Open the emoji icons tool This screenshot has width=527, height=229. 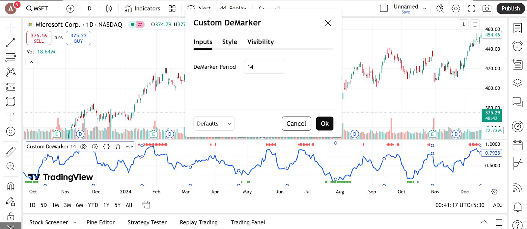coord(11,132)
